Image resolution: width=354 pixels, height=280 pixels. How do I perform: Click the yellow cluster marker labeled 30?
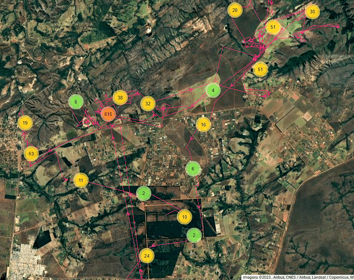[312, 12]
